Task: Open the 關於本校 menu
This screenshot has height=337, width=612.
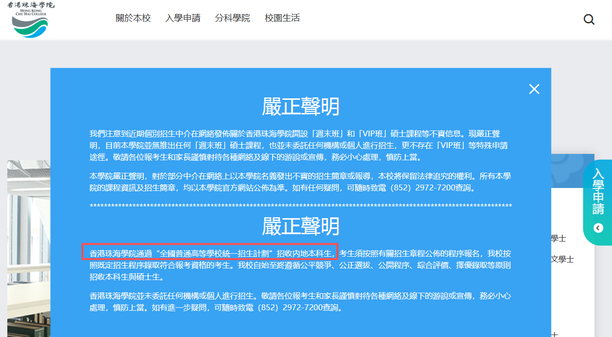Action: [133, 19]
